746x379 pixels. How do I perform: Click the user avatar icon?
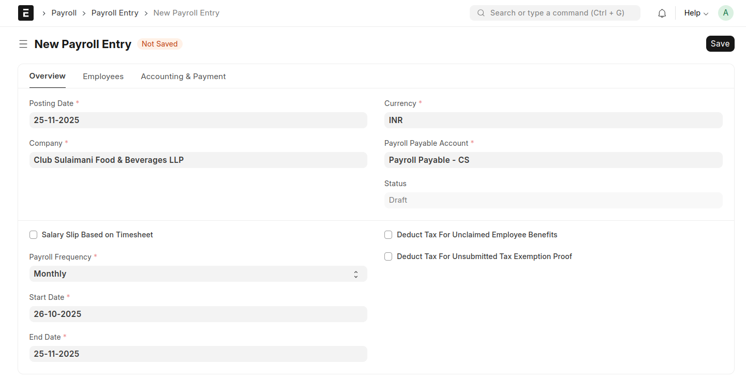[x=725, y=13]
